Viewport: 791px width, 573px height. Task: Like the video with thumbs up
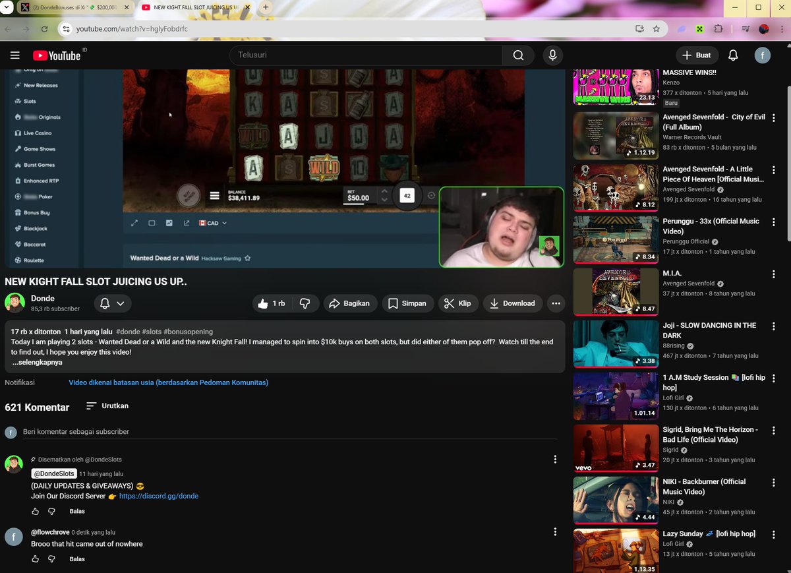[x=271, y=303]
